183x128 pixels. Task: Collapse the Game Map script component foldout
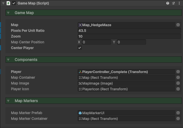[x=3, y=3]
